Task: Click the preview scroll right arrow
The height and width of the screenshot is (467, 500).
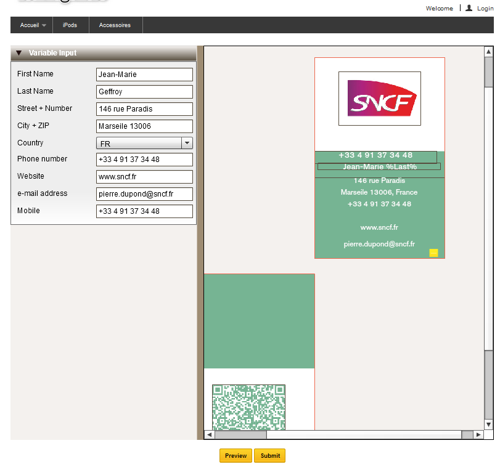Action: coord(478,434)
